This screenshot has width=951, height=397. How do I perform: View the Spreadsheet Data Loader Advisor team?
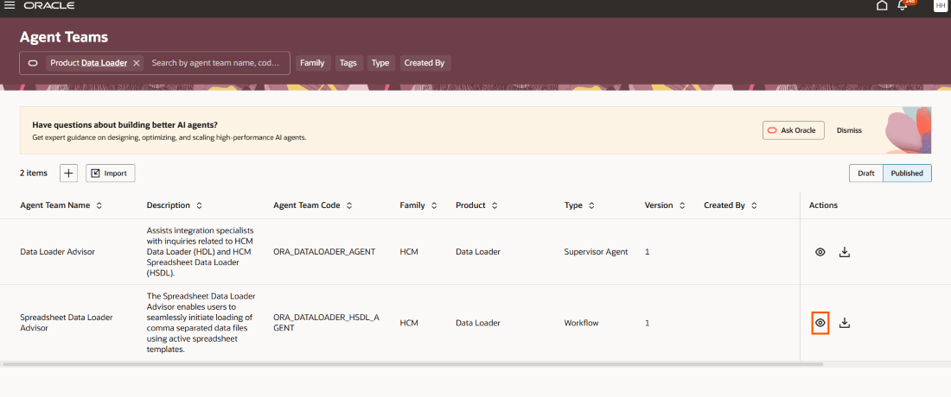pos(820,323)
